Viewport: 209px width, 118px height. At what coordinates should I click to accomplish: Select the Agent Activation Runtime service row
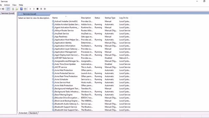click(x=91, y=28)
